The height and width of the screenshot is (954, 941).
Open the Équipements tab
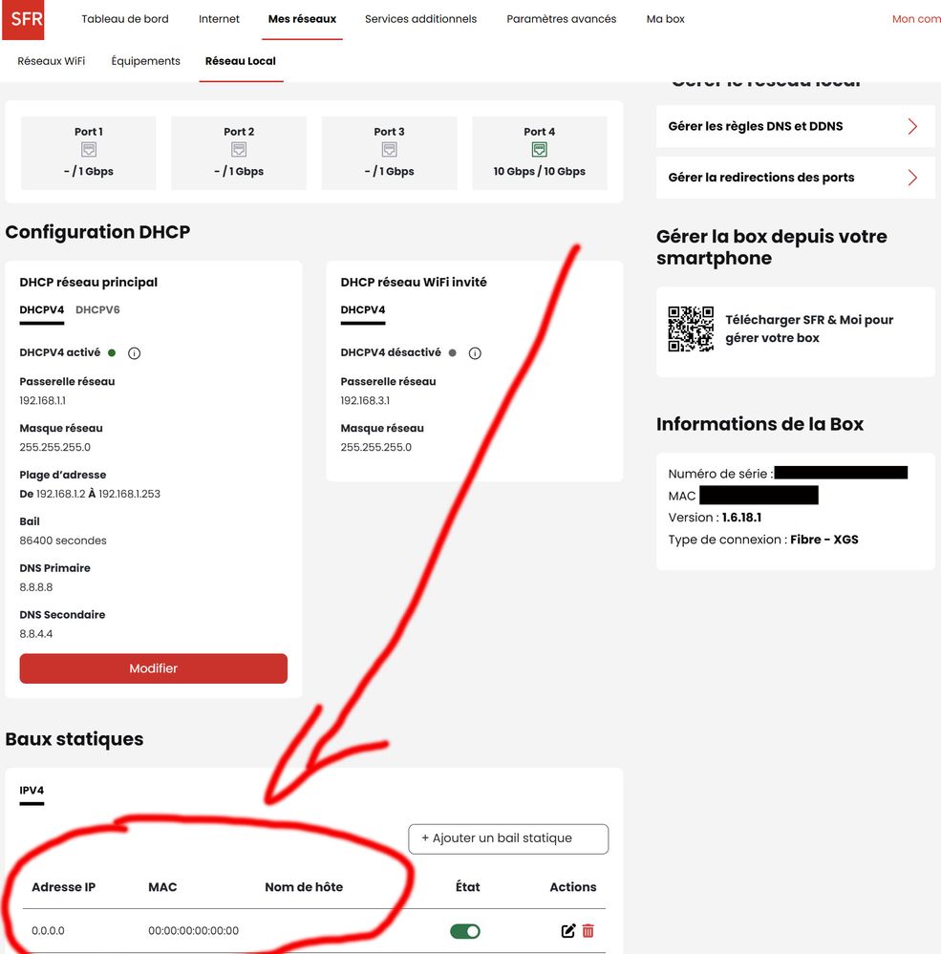pos(145,61)
